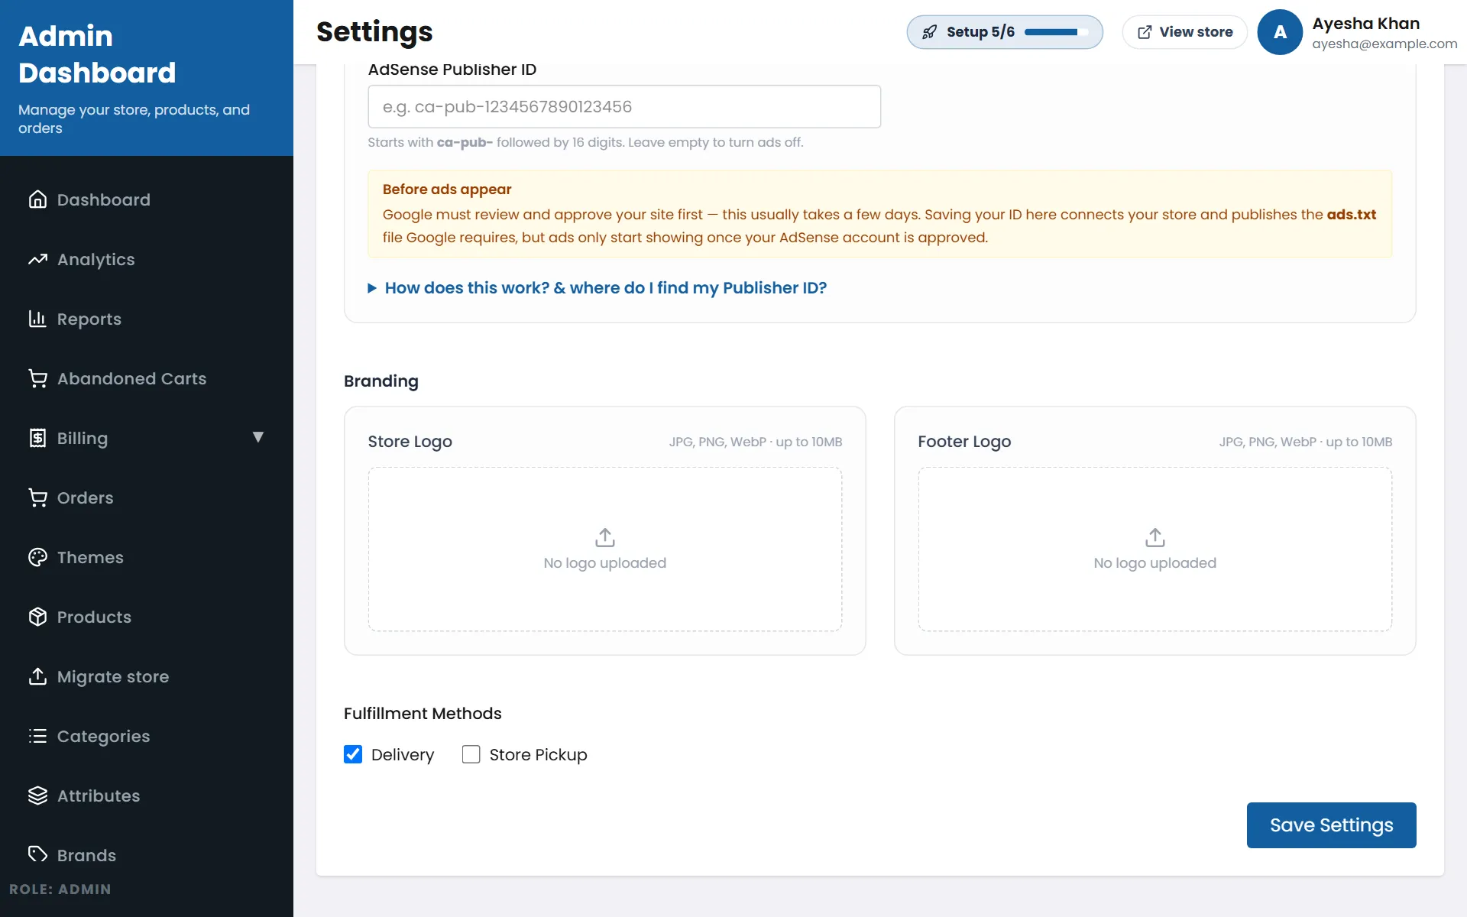The height and width of the screenshot is (917, 1467).
Task: Go to Abandoned Carts page
Action: pos(147,378)
